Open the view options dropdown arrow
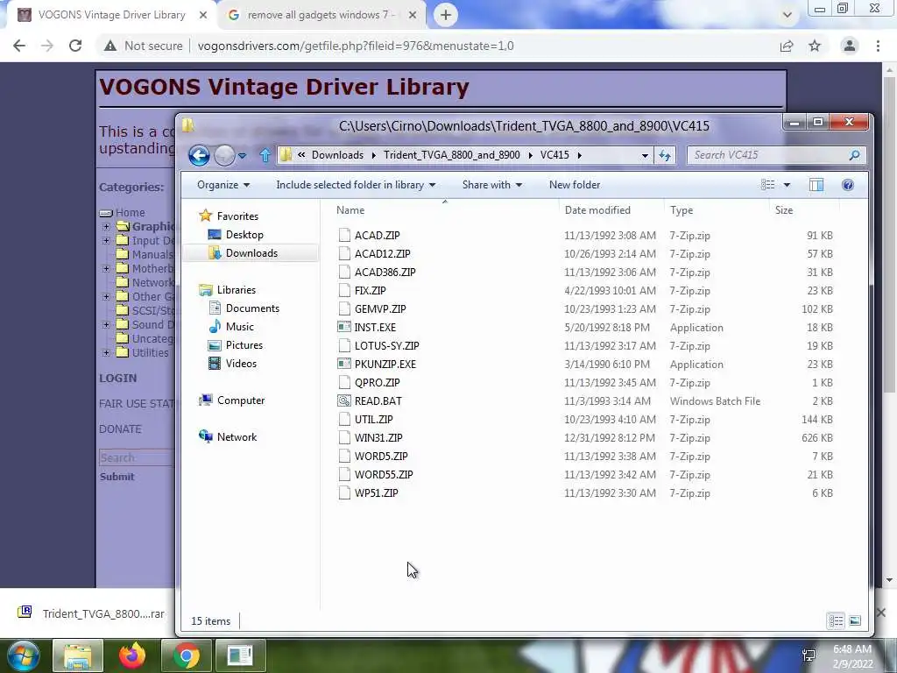The width and height of the screenshot is (897, 673). coord(787,185)
